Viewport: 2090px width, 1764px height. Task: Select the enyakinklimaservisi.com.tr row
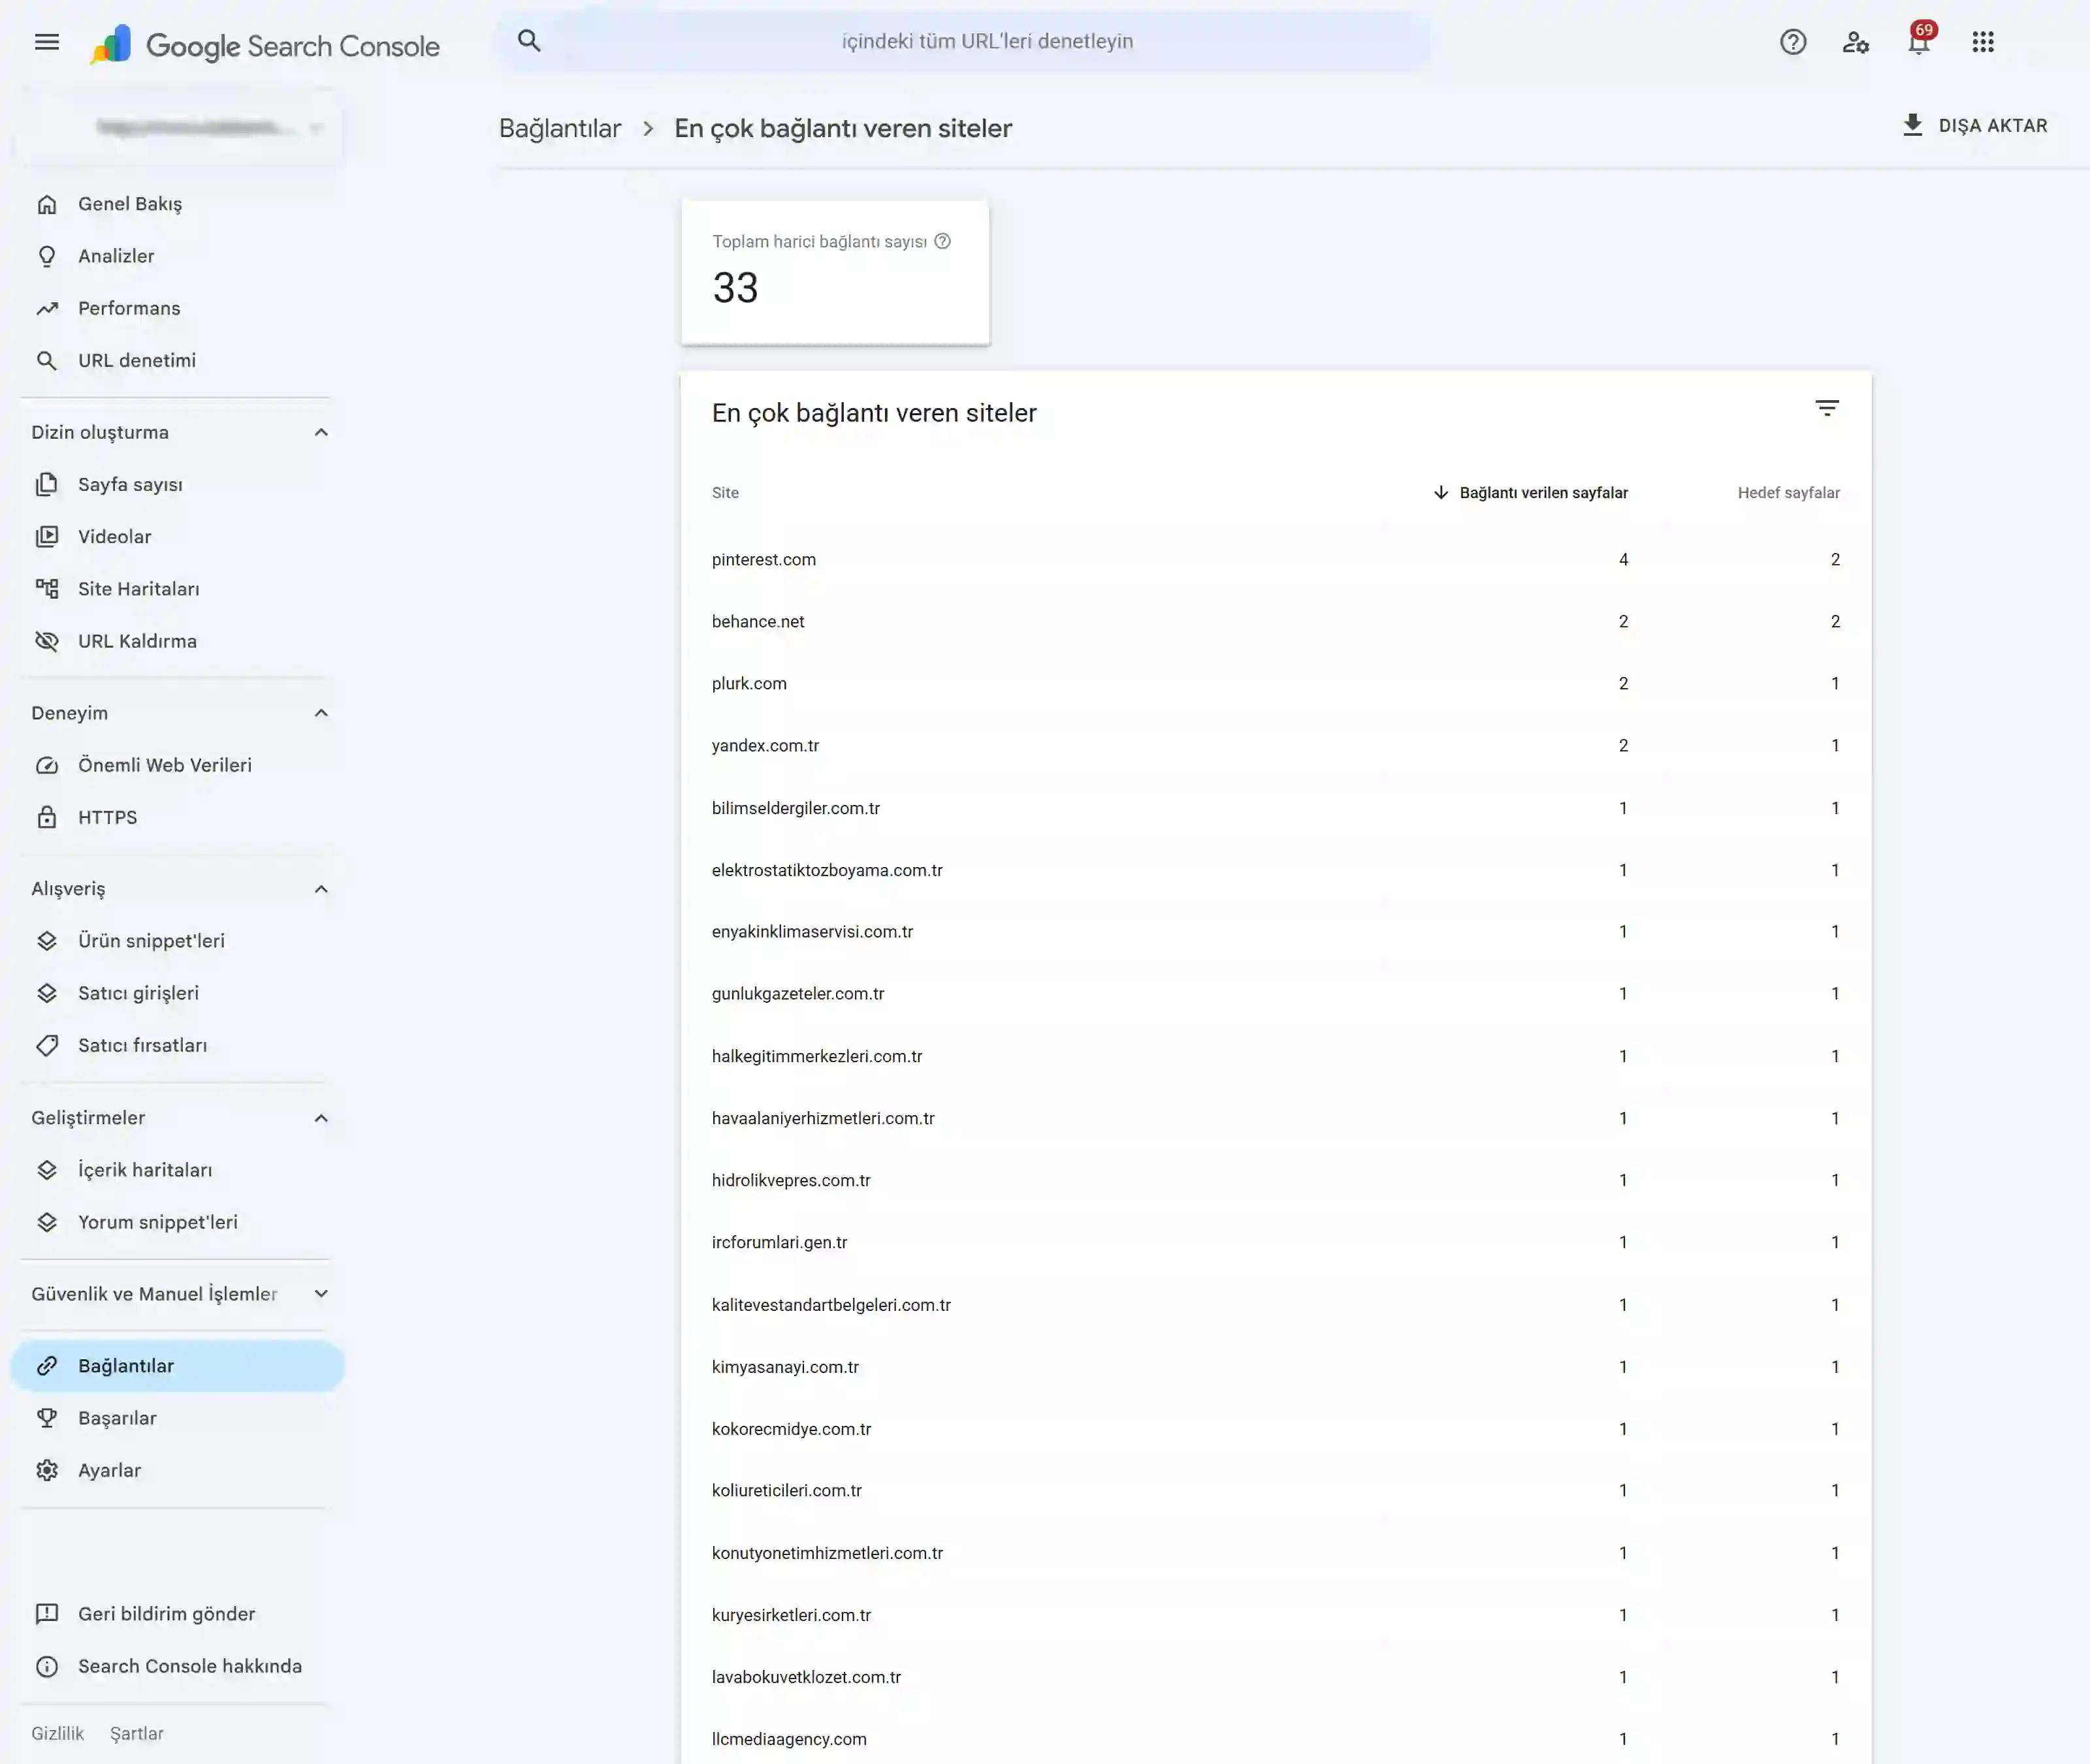tap(1276, 931)
